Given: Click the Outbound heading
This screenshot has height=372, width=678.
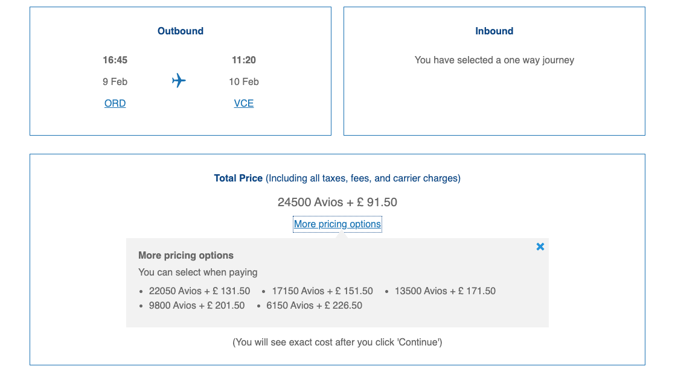Looking at the screenshot, I should coord(181,31).
